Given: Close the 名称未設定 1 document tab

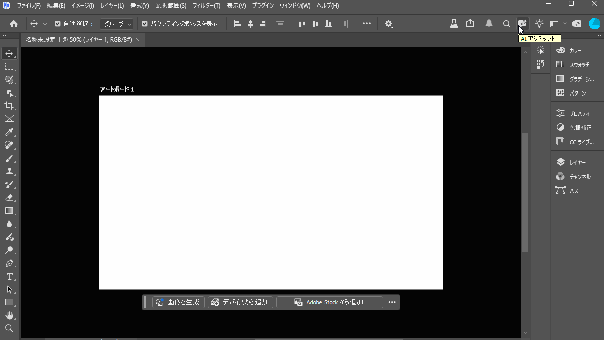Looking at the screenshot, I should [x=138, y=39].
